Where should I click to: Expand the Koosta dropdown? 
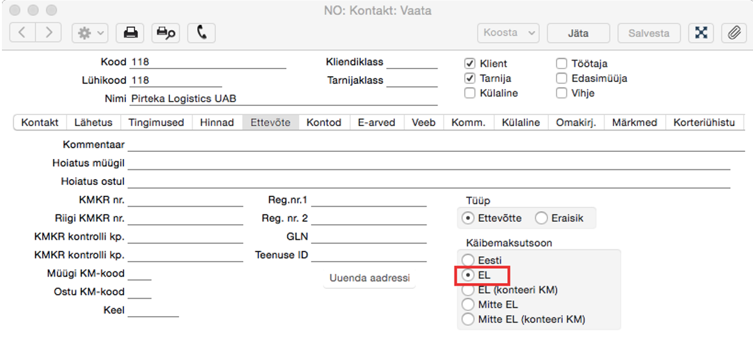pyautogui.click(x=509, y=33)
